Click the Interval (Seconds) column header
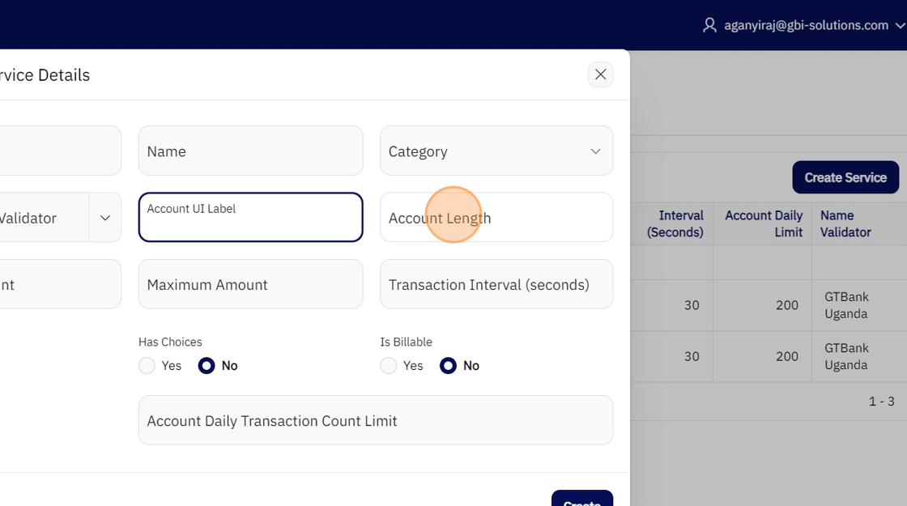Screen dimensions: 907x506 tap(674, 224)
